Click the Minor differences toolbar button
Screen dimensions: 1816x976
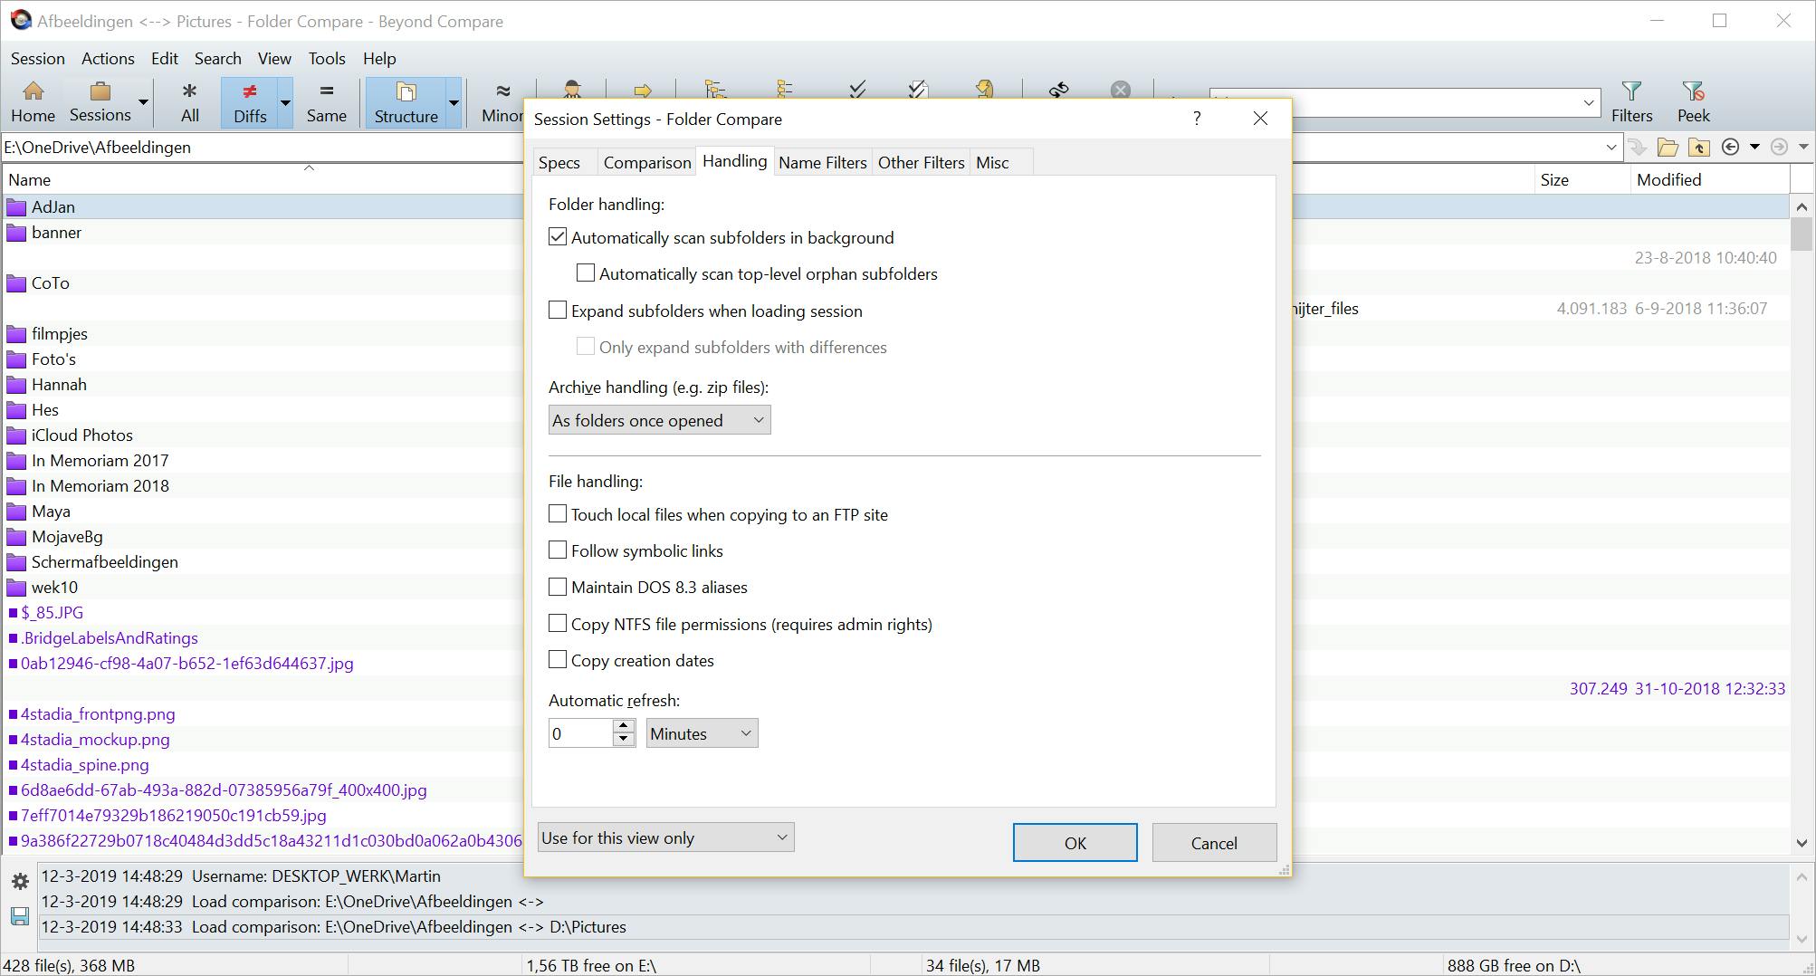[x=502, y=101]
